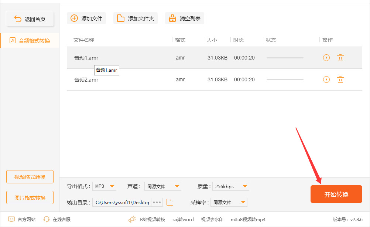The image size is (370, 227).
Task: Click 添加文件 to add audio files
Action: coord(86,18)
